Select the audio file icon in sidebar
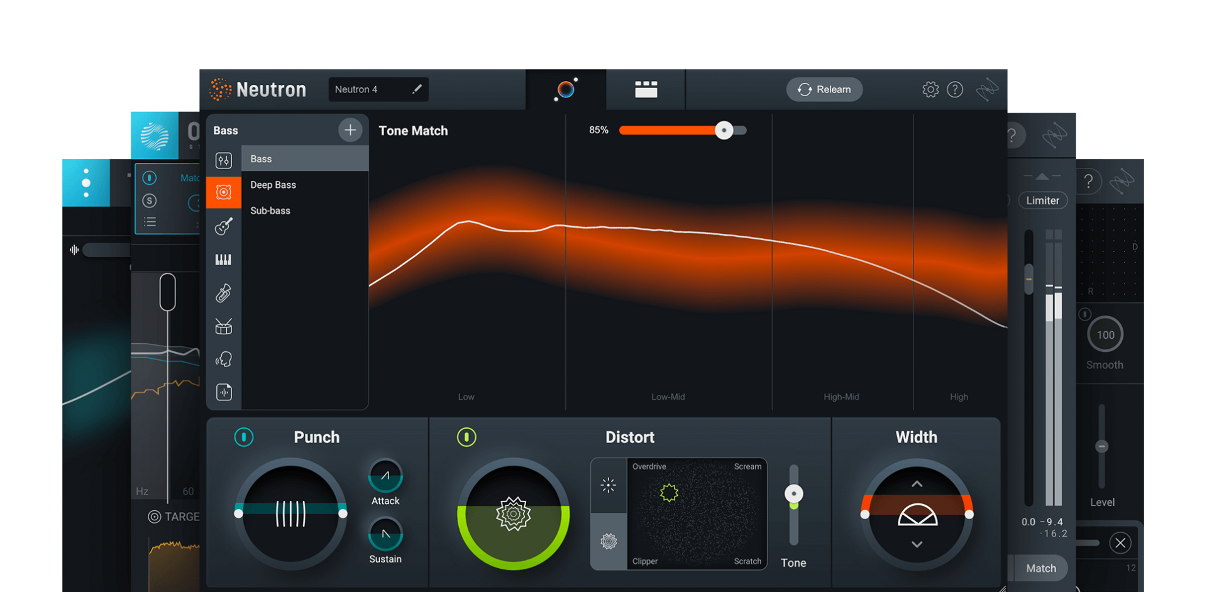 (224, 393)
